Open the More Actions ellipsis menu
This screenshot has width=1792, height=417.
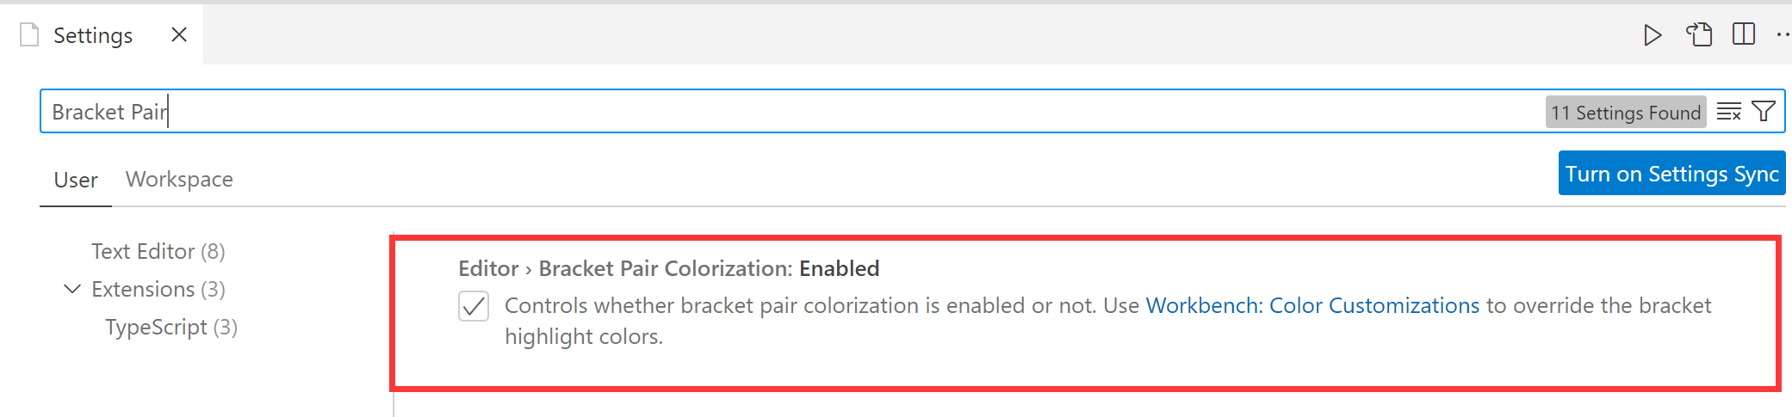(1782, 35)
